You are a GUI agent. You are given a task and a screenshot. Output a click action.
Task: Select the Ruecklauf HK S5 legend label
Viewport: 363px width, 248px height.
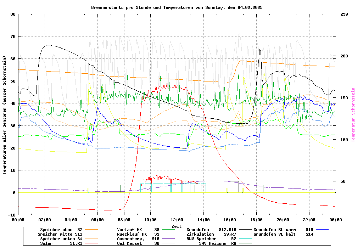point(138,234)
